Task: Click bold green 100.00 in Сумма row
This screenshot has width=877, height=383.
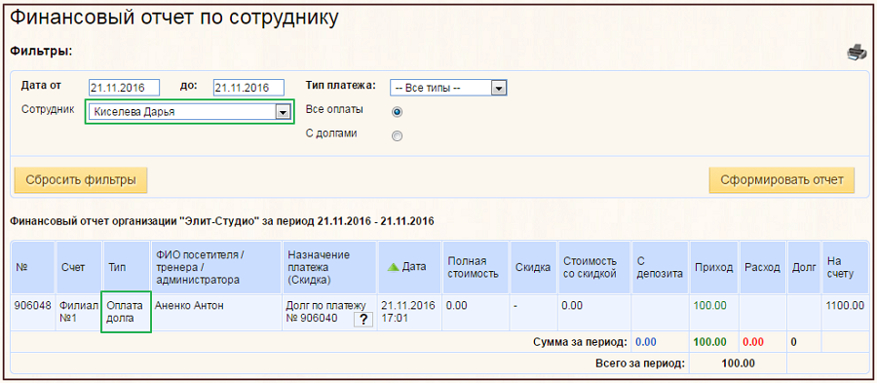Action: coord(710,342)
